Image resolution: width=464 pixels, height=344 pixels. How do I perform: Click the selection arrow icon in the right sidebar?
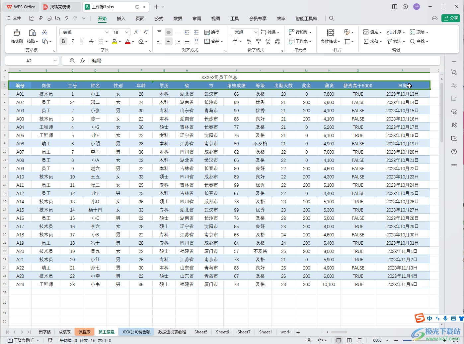(454, 72)
